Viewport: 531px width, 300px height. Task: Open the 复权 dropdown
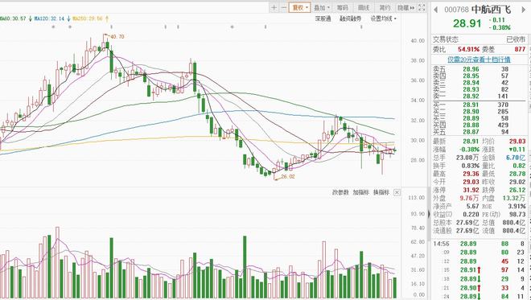[x=300, y=7]
